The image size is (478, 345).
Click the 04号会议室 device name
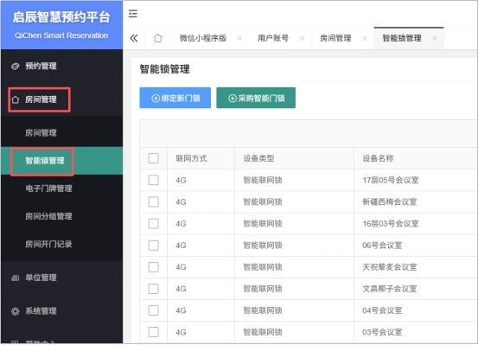382,310
